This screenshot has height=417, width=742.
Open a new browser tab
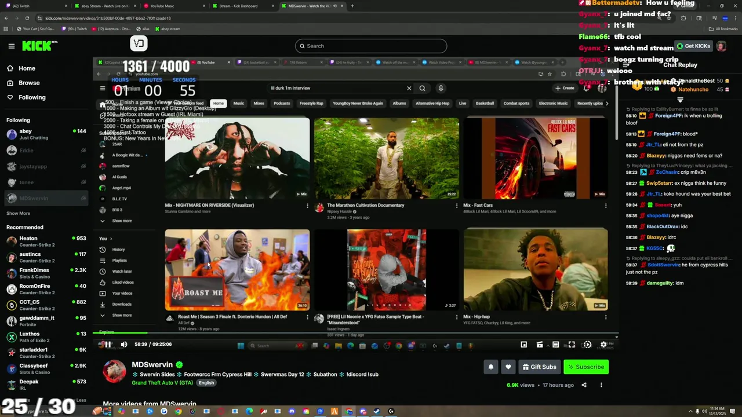click(x=352, y=6)
